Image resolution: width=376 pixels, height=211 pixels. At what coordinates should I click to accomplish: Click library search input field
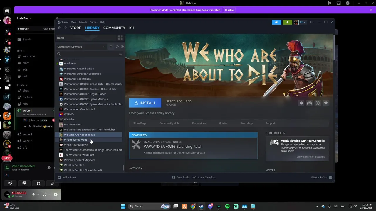(88, 54)
